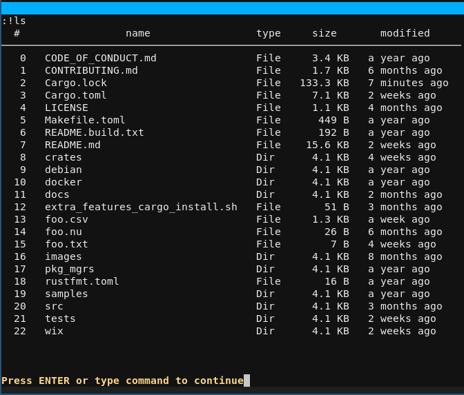Click the 26 B size value

(337, 232)
